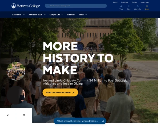160x128 pixels.
Task: Open the Student Login link
Action: (145, 2)
